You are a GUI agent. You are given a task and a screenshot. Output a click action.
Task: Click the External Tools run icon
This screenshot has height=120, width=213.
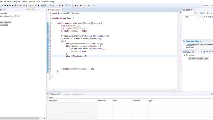pyautogui.click(x=15, y=5)
